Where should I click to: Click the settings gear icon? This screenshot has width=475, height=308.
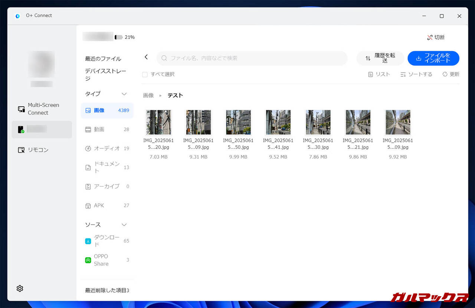click(x=20, y=288)
